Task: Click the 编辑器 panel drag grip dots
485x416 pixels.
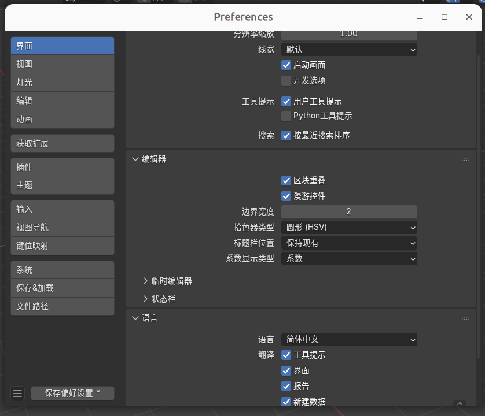Action: coord(465,159)
